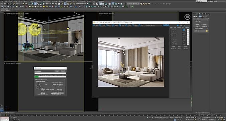Toggle the Angle Snap icon
This screenshot has width=226, height=121.
click(x=65, y=4)
